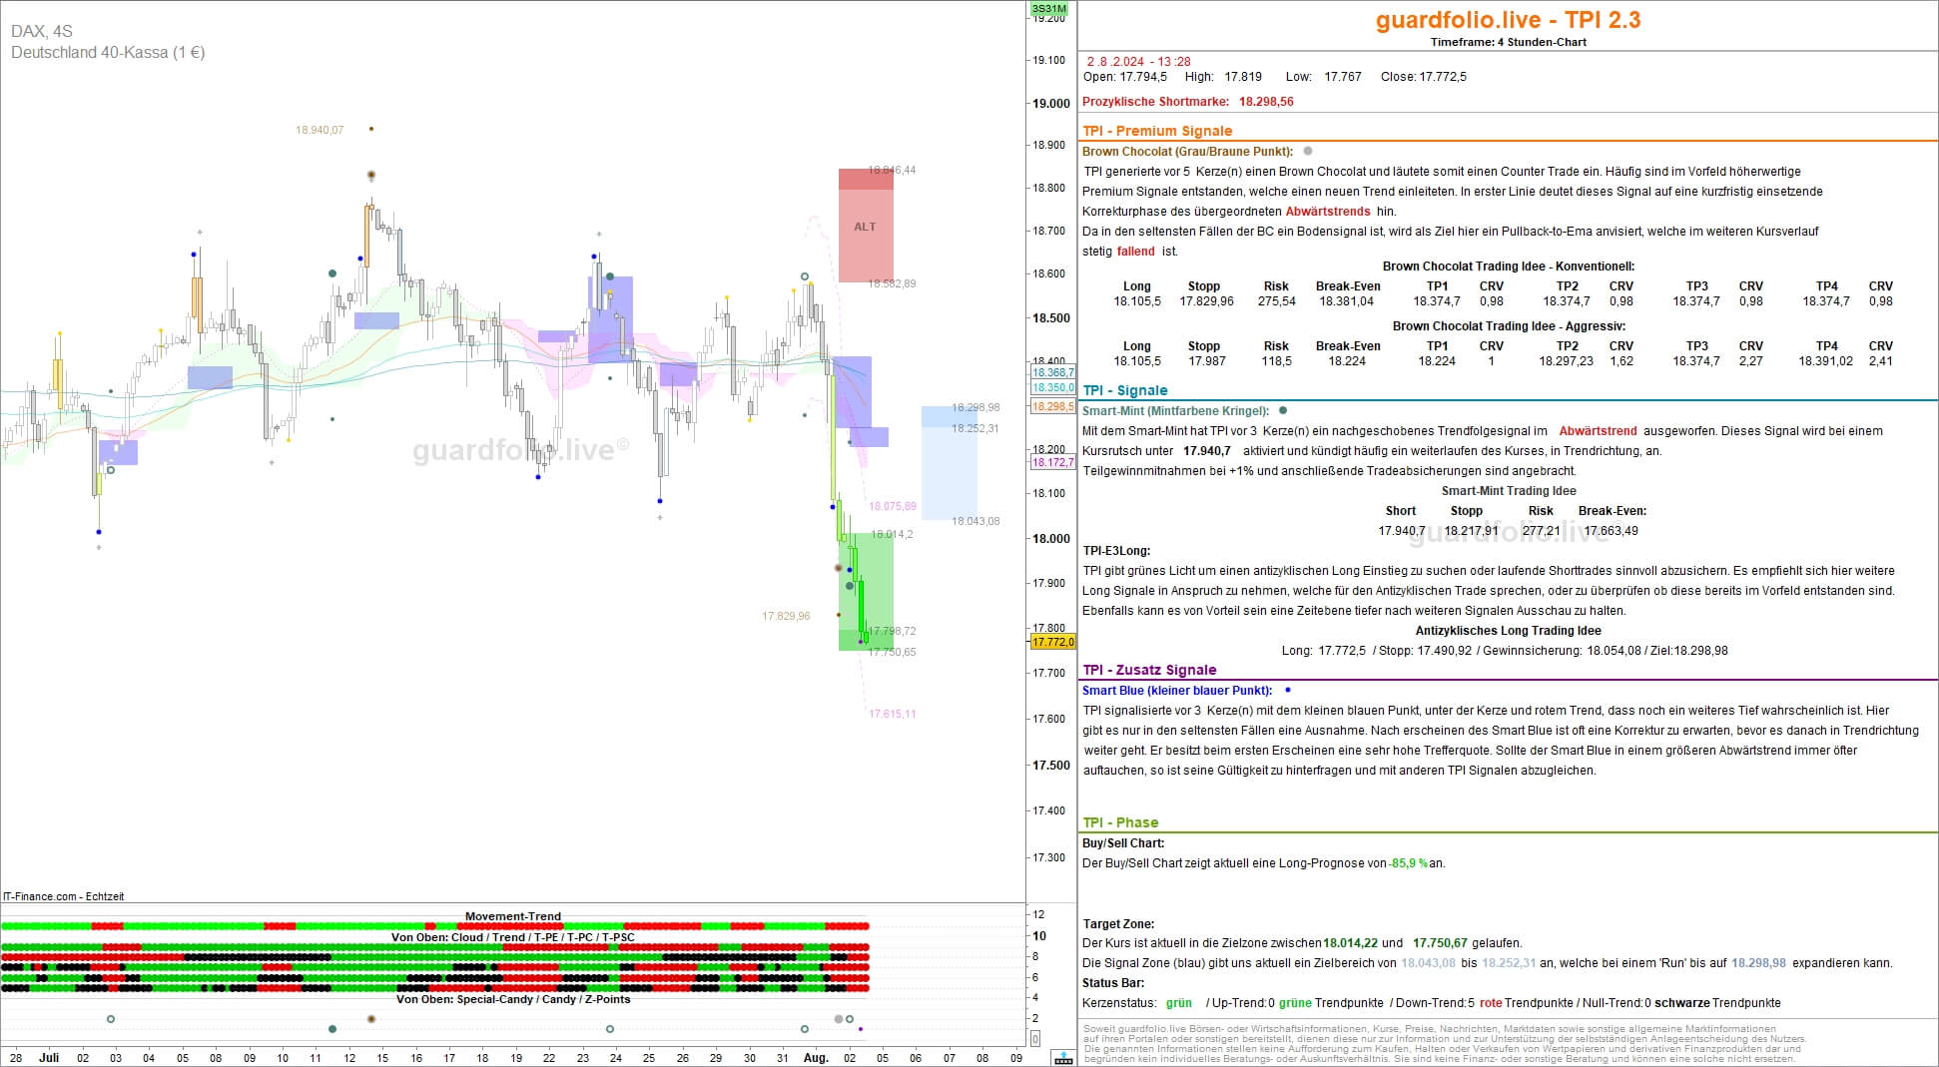Click the DAX, 4S chart title
The height and width of the screenshot is (1067, 1939).
pyautogui.click(x=42, y=31)
